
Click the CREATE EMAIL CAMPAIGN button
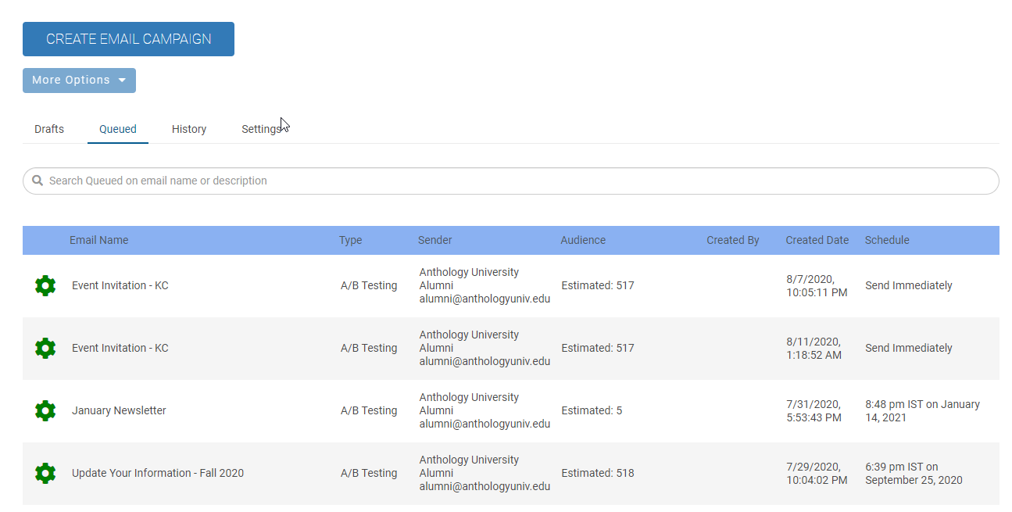coord(128,38)
